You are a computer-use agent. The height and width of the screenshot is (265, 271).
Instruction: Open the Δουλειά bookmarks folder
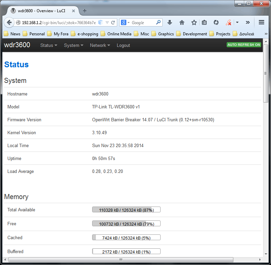click(x=244, y=34)
